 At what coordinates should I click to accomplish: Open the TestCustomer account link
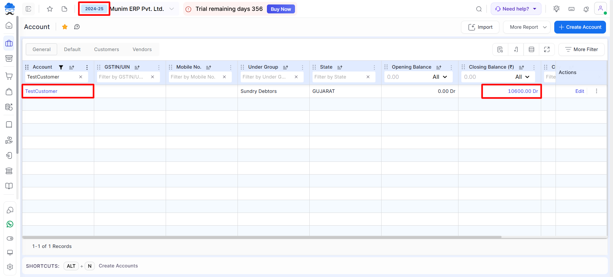tap(41, 91)
